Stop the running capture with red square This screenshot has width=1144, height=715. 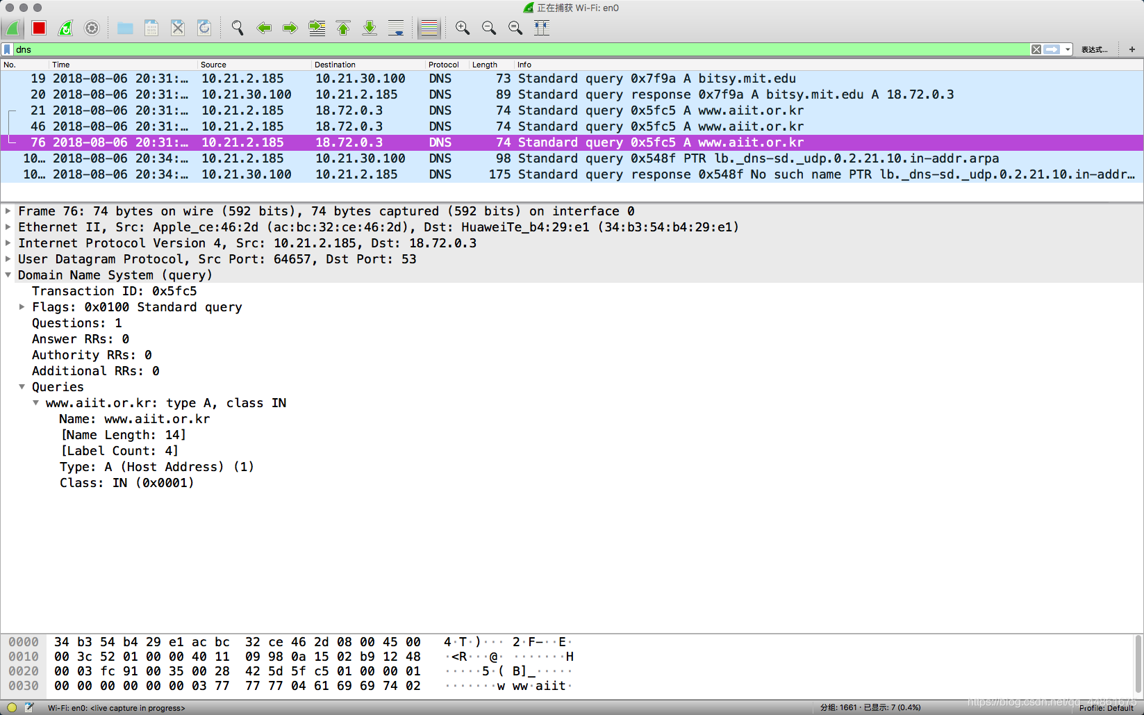click(x=39, y=28)
